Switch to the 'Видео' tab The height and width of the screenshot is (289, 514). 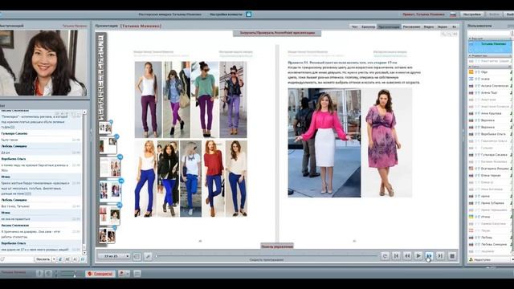click(x=428, y=26)
